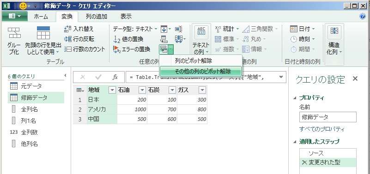
Task: Open the データ型: テキスト dropdown
Action: pos(135,29)
